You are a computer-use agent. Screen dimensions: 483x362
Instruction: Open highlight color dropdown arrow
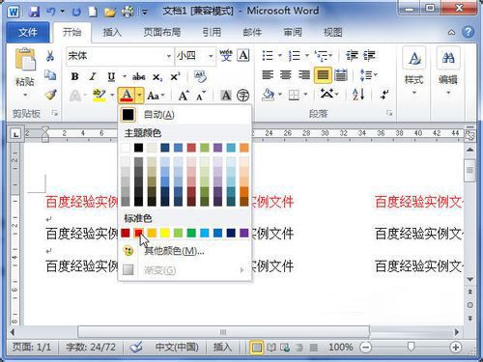[x=112, y=96]
